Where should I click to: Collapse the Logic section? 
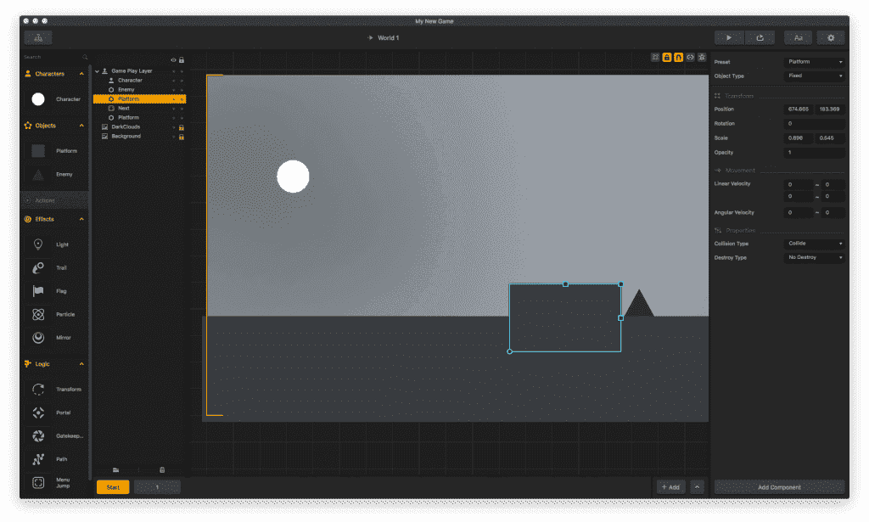pos(81,363)
